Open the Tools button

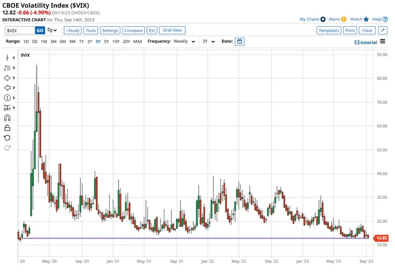(x=91, y=30)
